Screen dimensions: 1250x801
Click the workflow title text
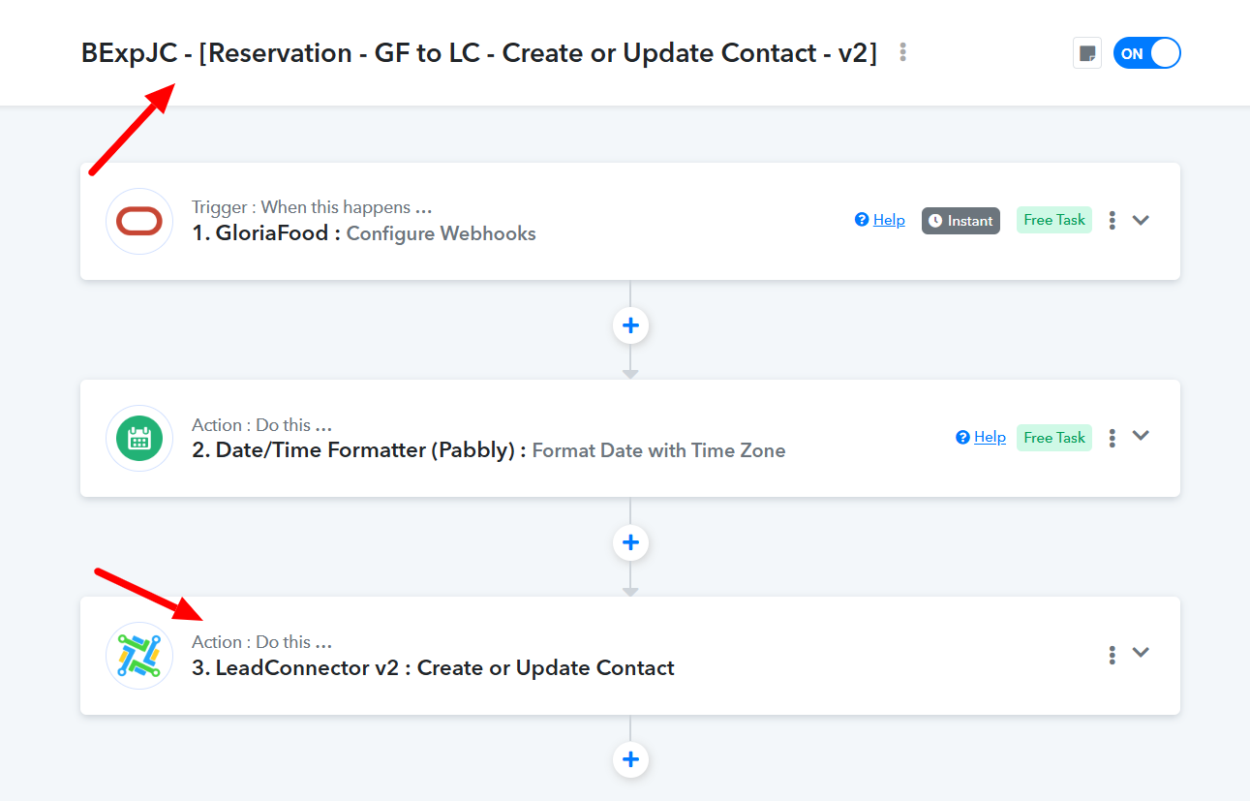tap(479, 52)
